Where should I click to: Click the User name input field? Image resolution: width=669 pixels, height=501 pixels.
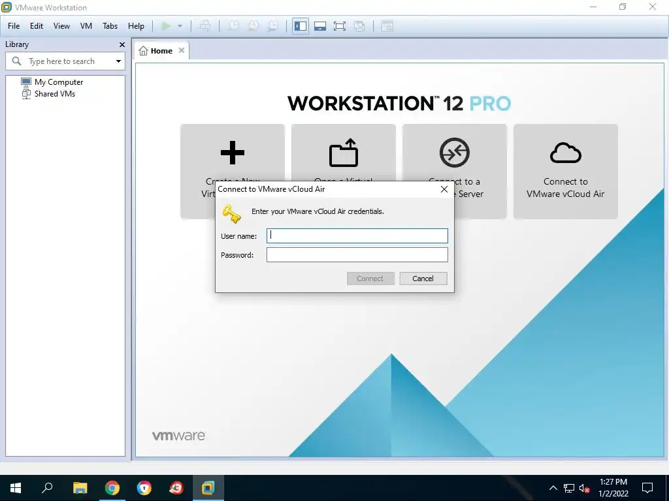tap(357, 236)
